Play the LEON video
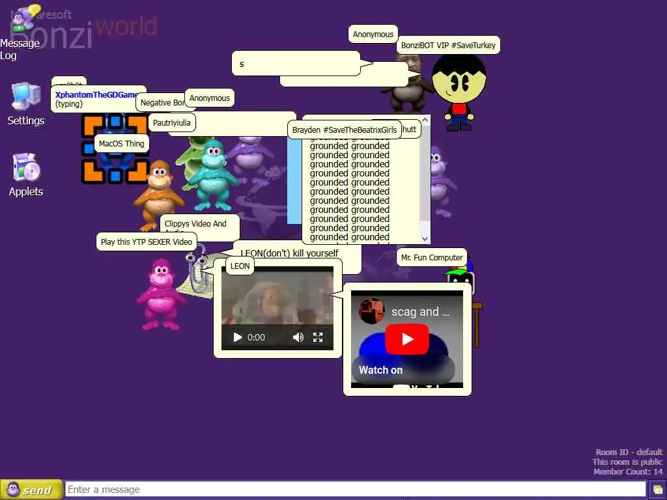Screen dimensions: 667x500 [237, 337]
